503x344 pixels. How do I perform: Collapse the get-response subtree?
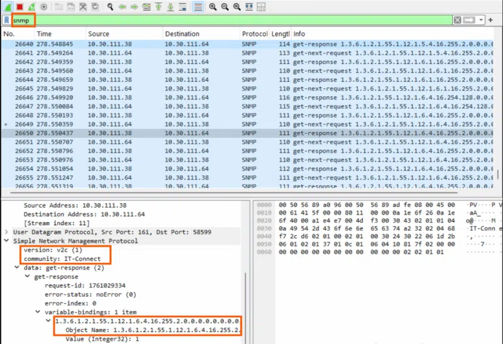tap(28, 276)
